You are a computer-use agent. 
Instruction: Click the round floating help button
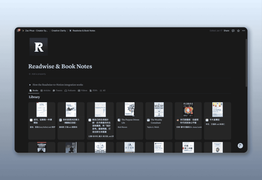(240, 146)
